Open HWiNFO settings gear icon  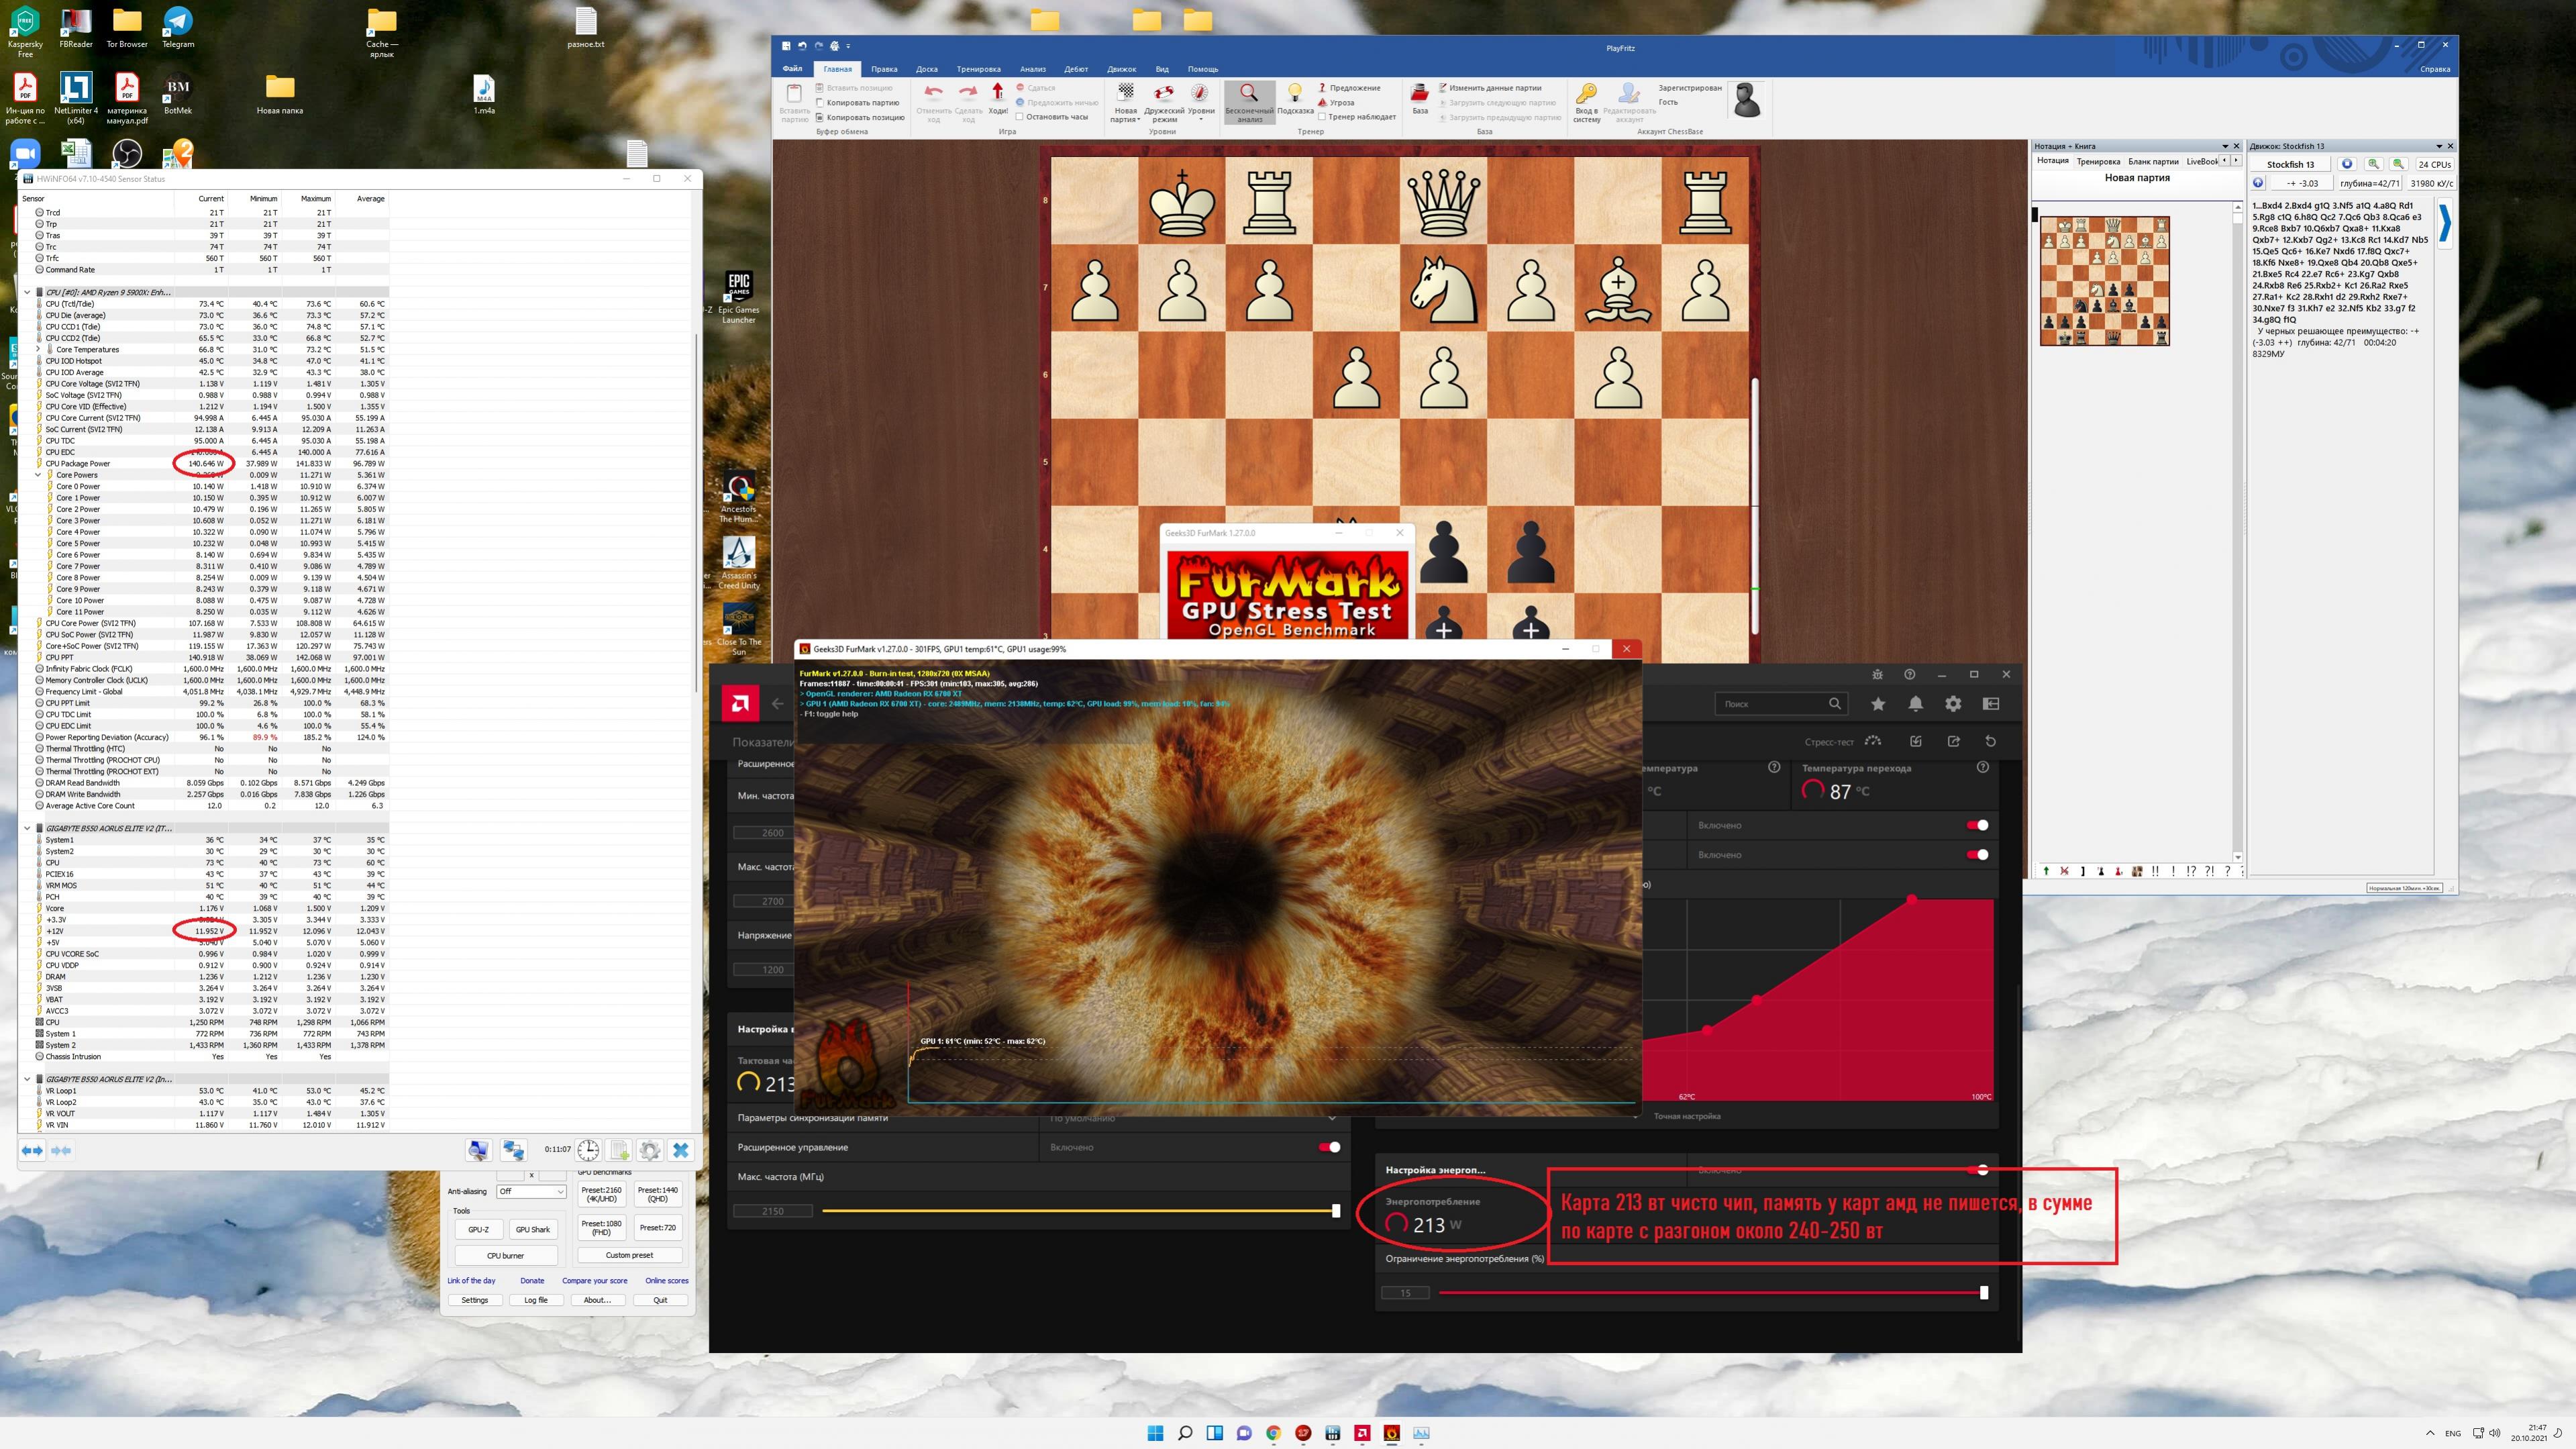tap(650, 1150)
